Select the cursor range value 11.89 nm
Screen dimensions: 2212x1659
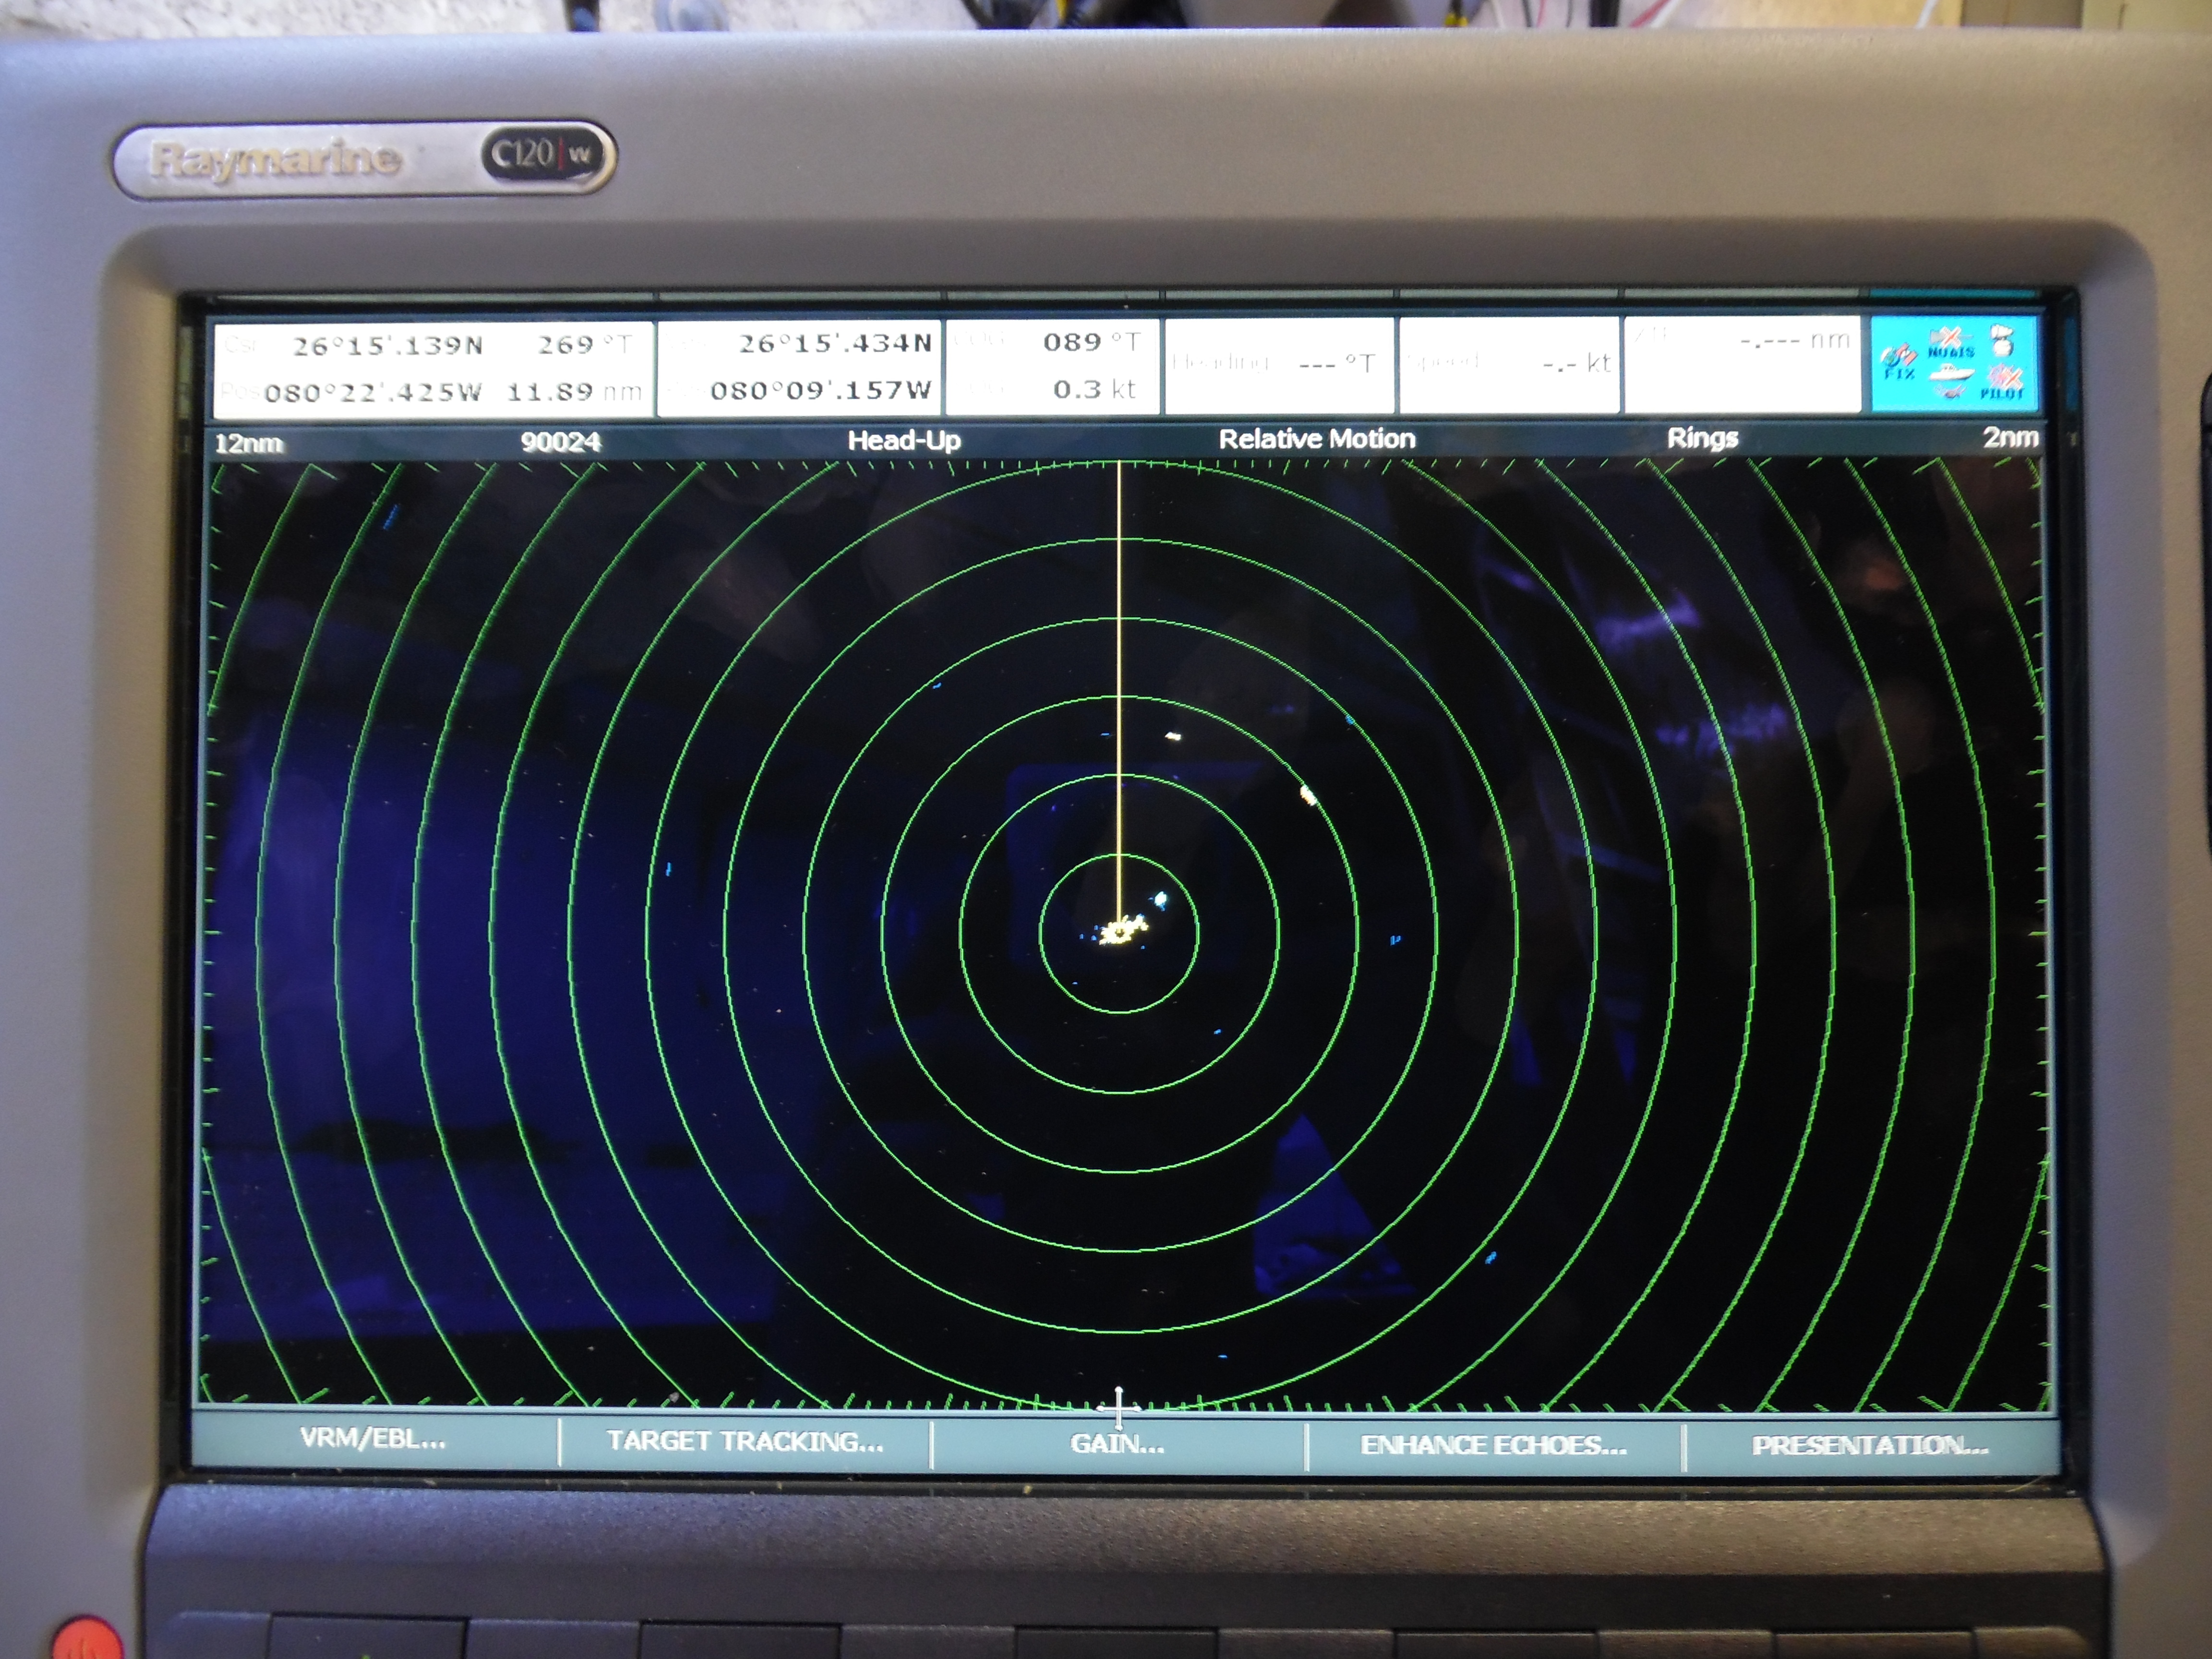(574, 391)
